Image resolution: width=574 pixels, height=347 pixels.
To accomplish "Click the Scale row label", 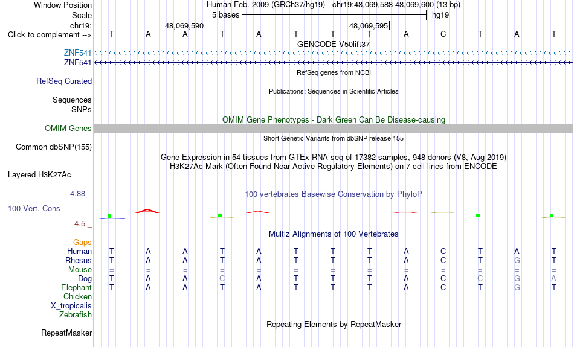I will coord(82,15).
